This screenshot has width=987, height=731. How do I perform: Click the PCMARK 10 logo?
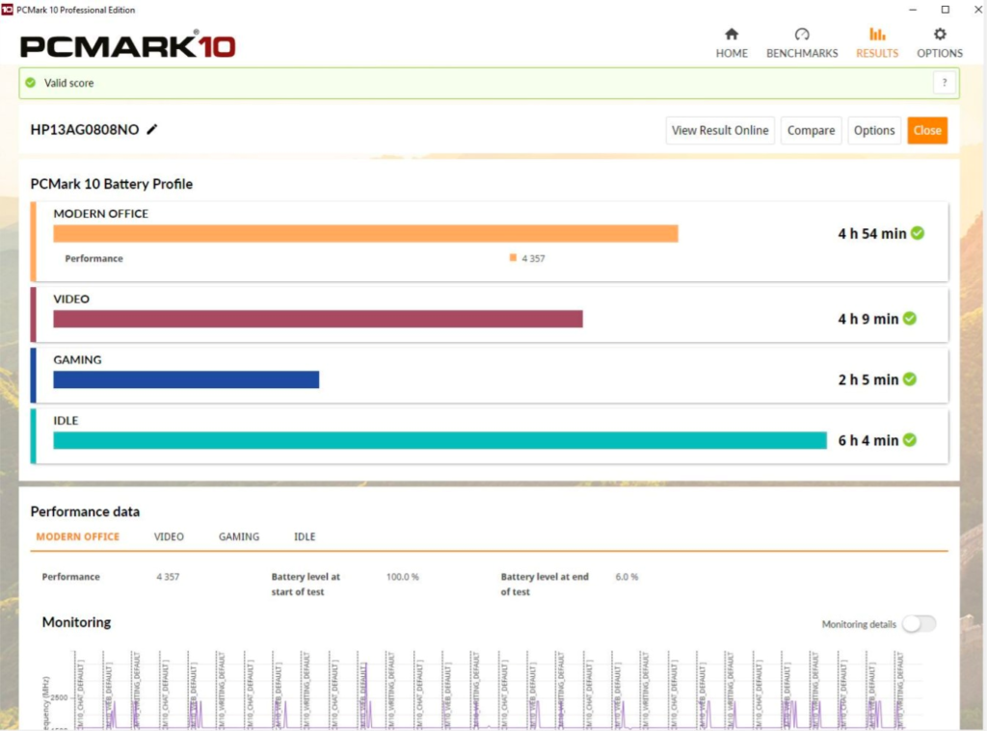click(x=125, y=42)
